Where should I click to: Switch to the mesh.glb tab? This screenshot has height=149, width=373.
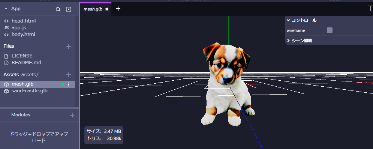point(93,9)
